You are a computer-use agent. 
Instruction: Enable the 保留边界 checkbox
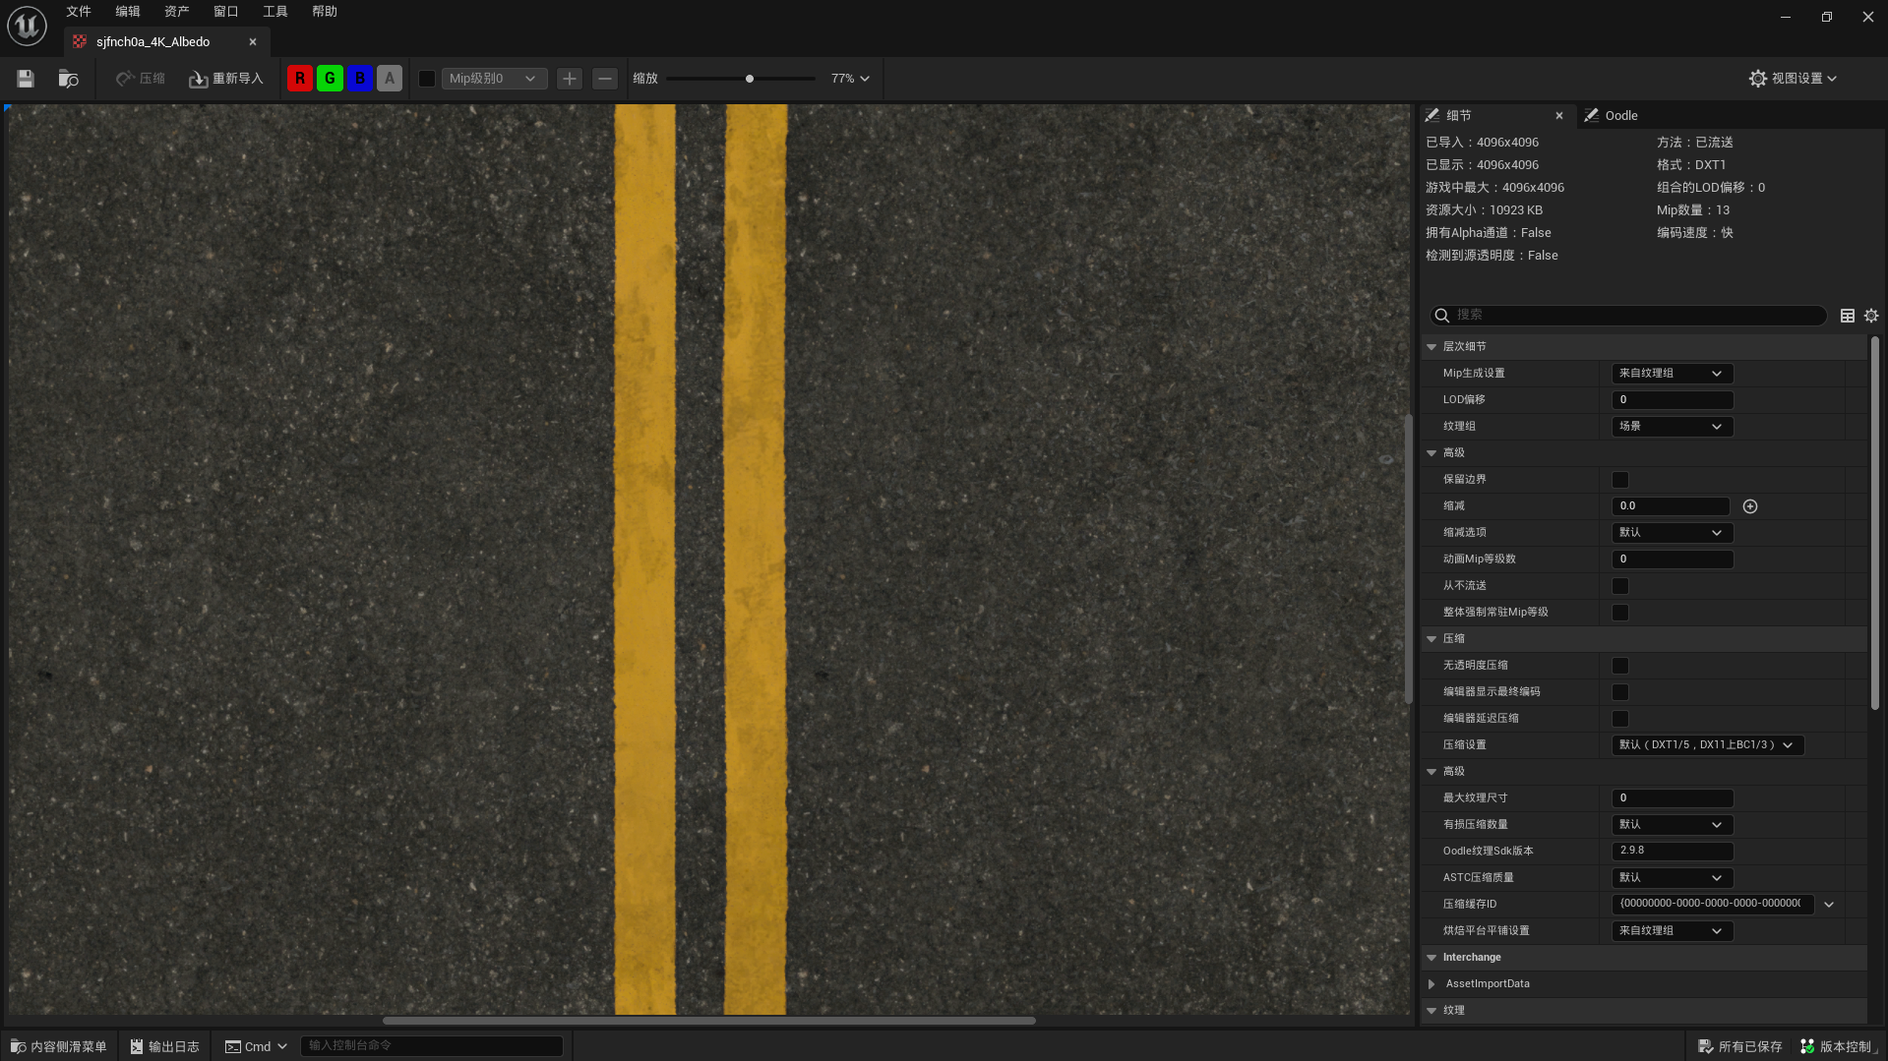point(1619,480)
